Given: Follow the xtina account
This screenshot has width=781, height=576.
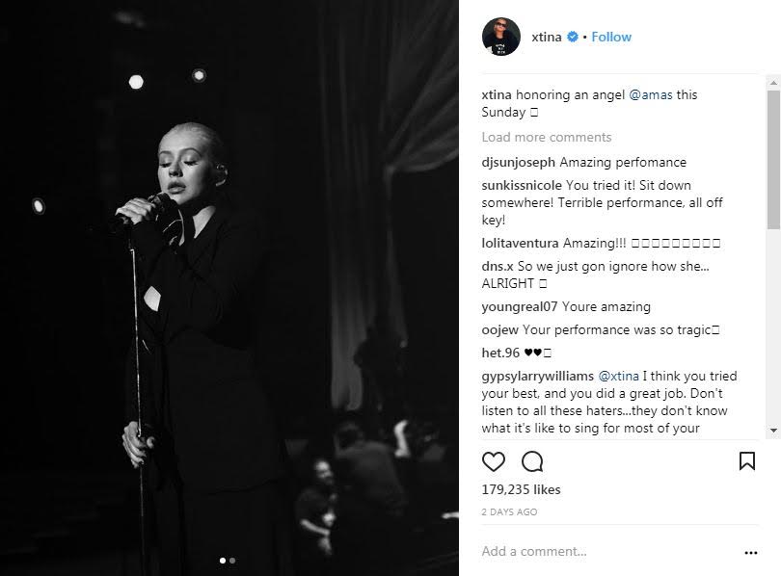Looking at the screenshot, I should tap(611, 37).
